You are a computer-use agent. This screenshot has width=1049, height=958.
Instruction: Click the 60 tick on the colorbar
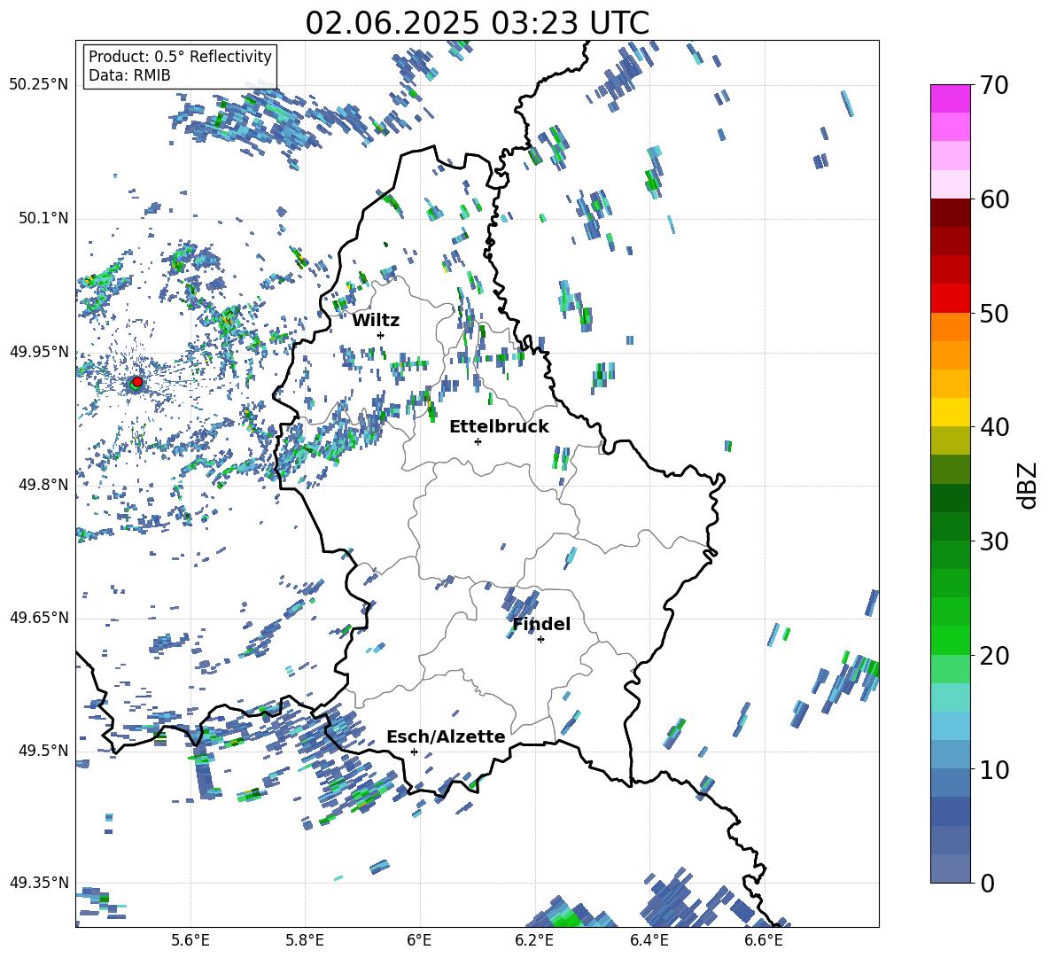click(x=994, y=199)
